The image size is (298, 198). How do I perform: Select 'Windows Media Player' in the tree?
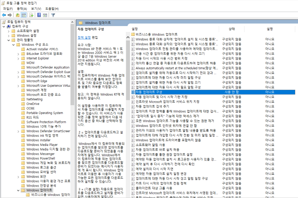click(x=42, y=145)
